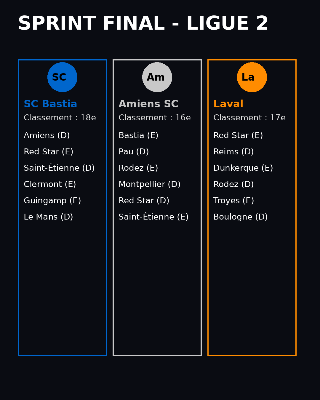This screenshot has width=320, height=400.
Task: Select Amiens' fixture 'Saint-Étienne (E)'
Action: pos(153,217)
